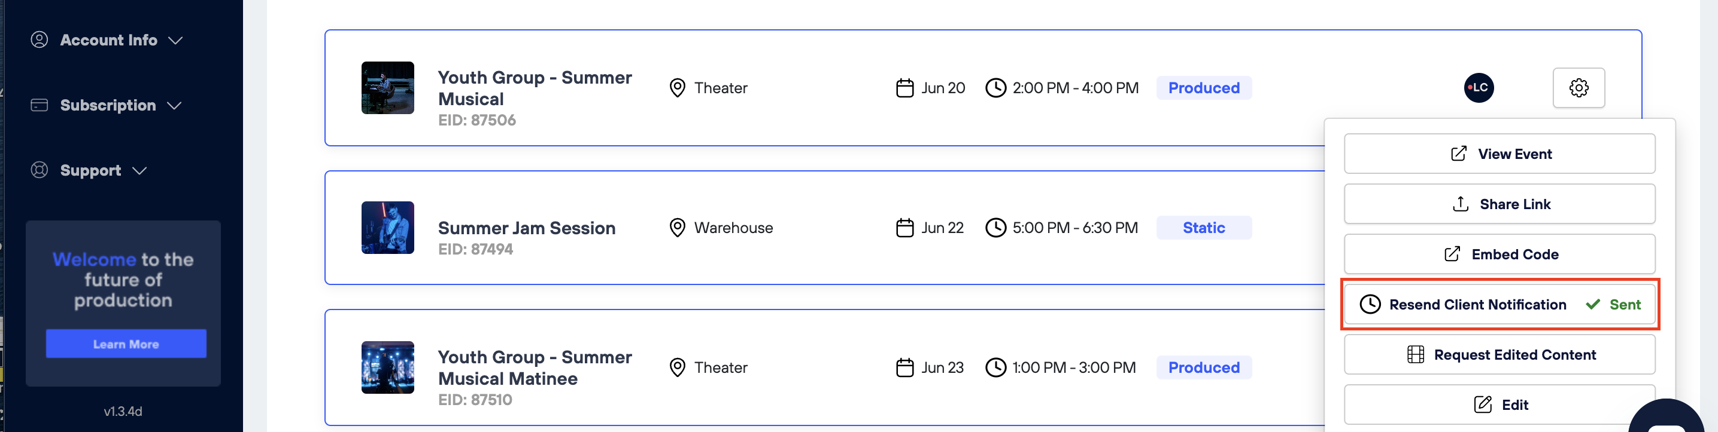Choose Share Link in the dropdown menu
Viewport: 1718px width, 432px height.
[1500, 204]
